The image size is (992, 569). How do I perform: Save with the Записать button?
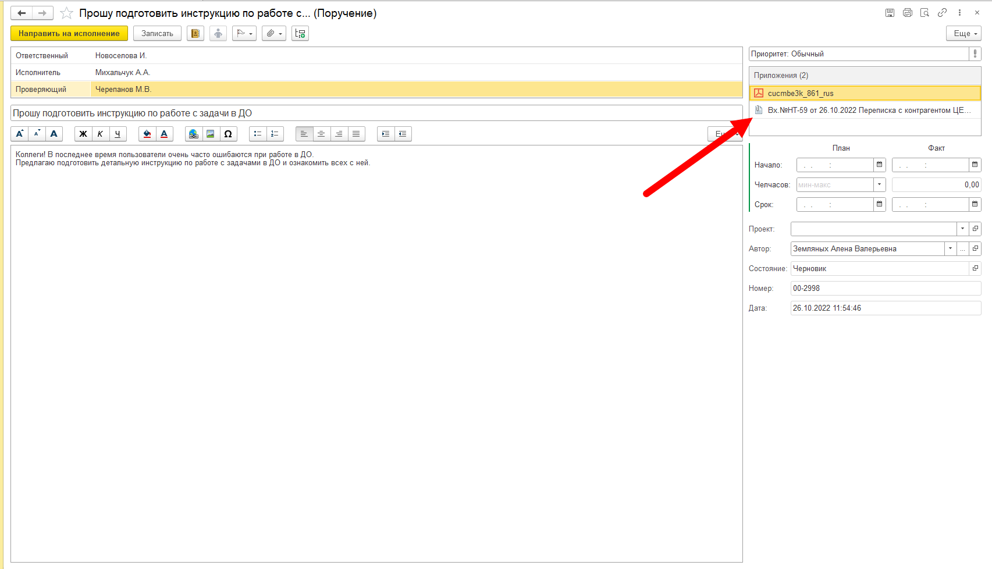click(x=157, y=34)
